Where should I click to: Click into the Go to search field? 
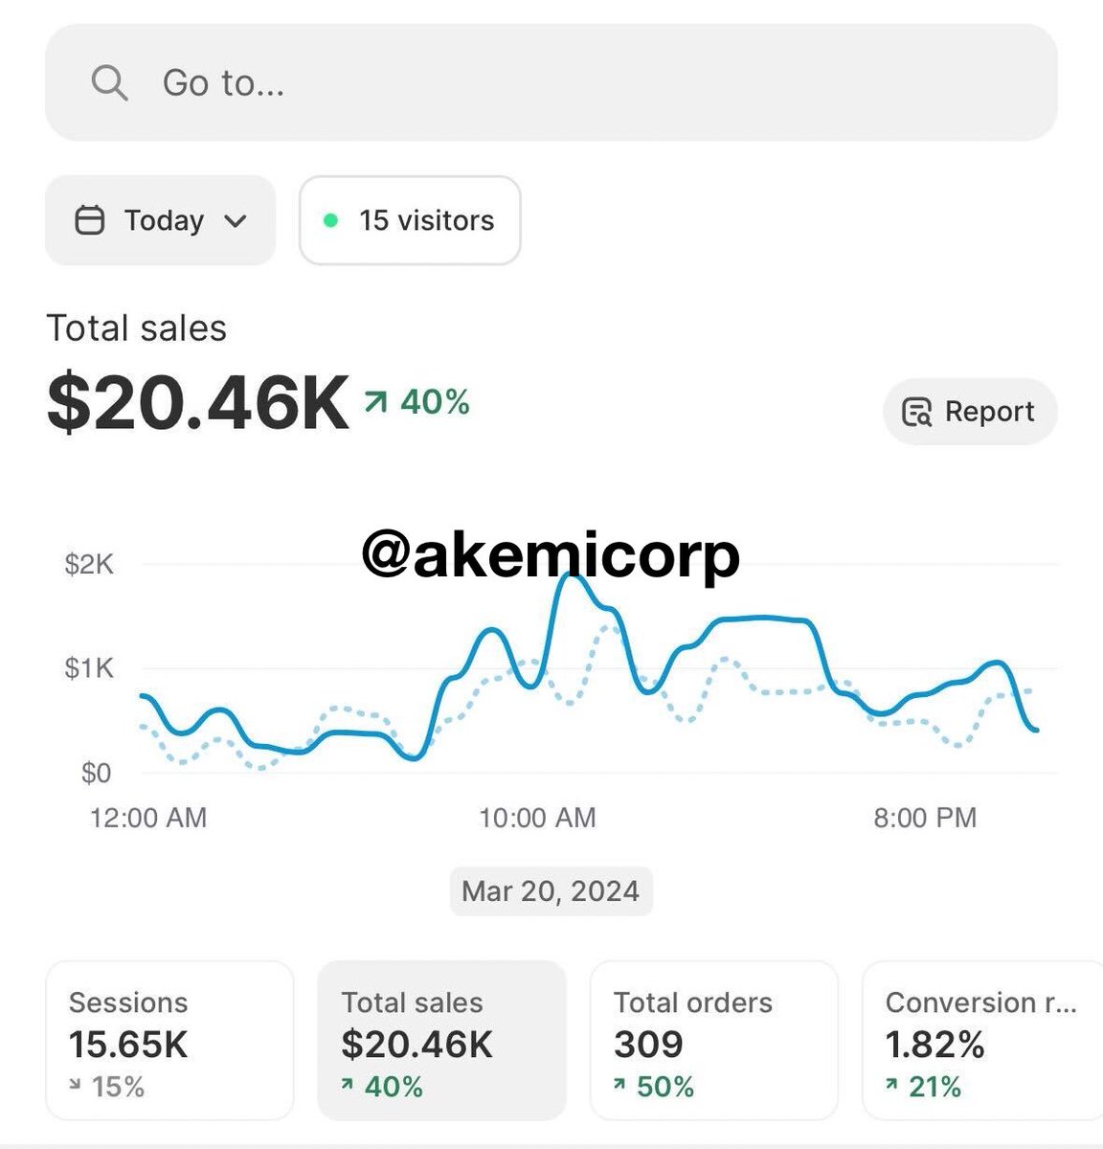point(551,83)
